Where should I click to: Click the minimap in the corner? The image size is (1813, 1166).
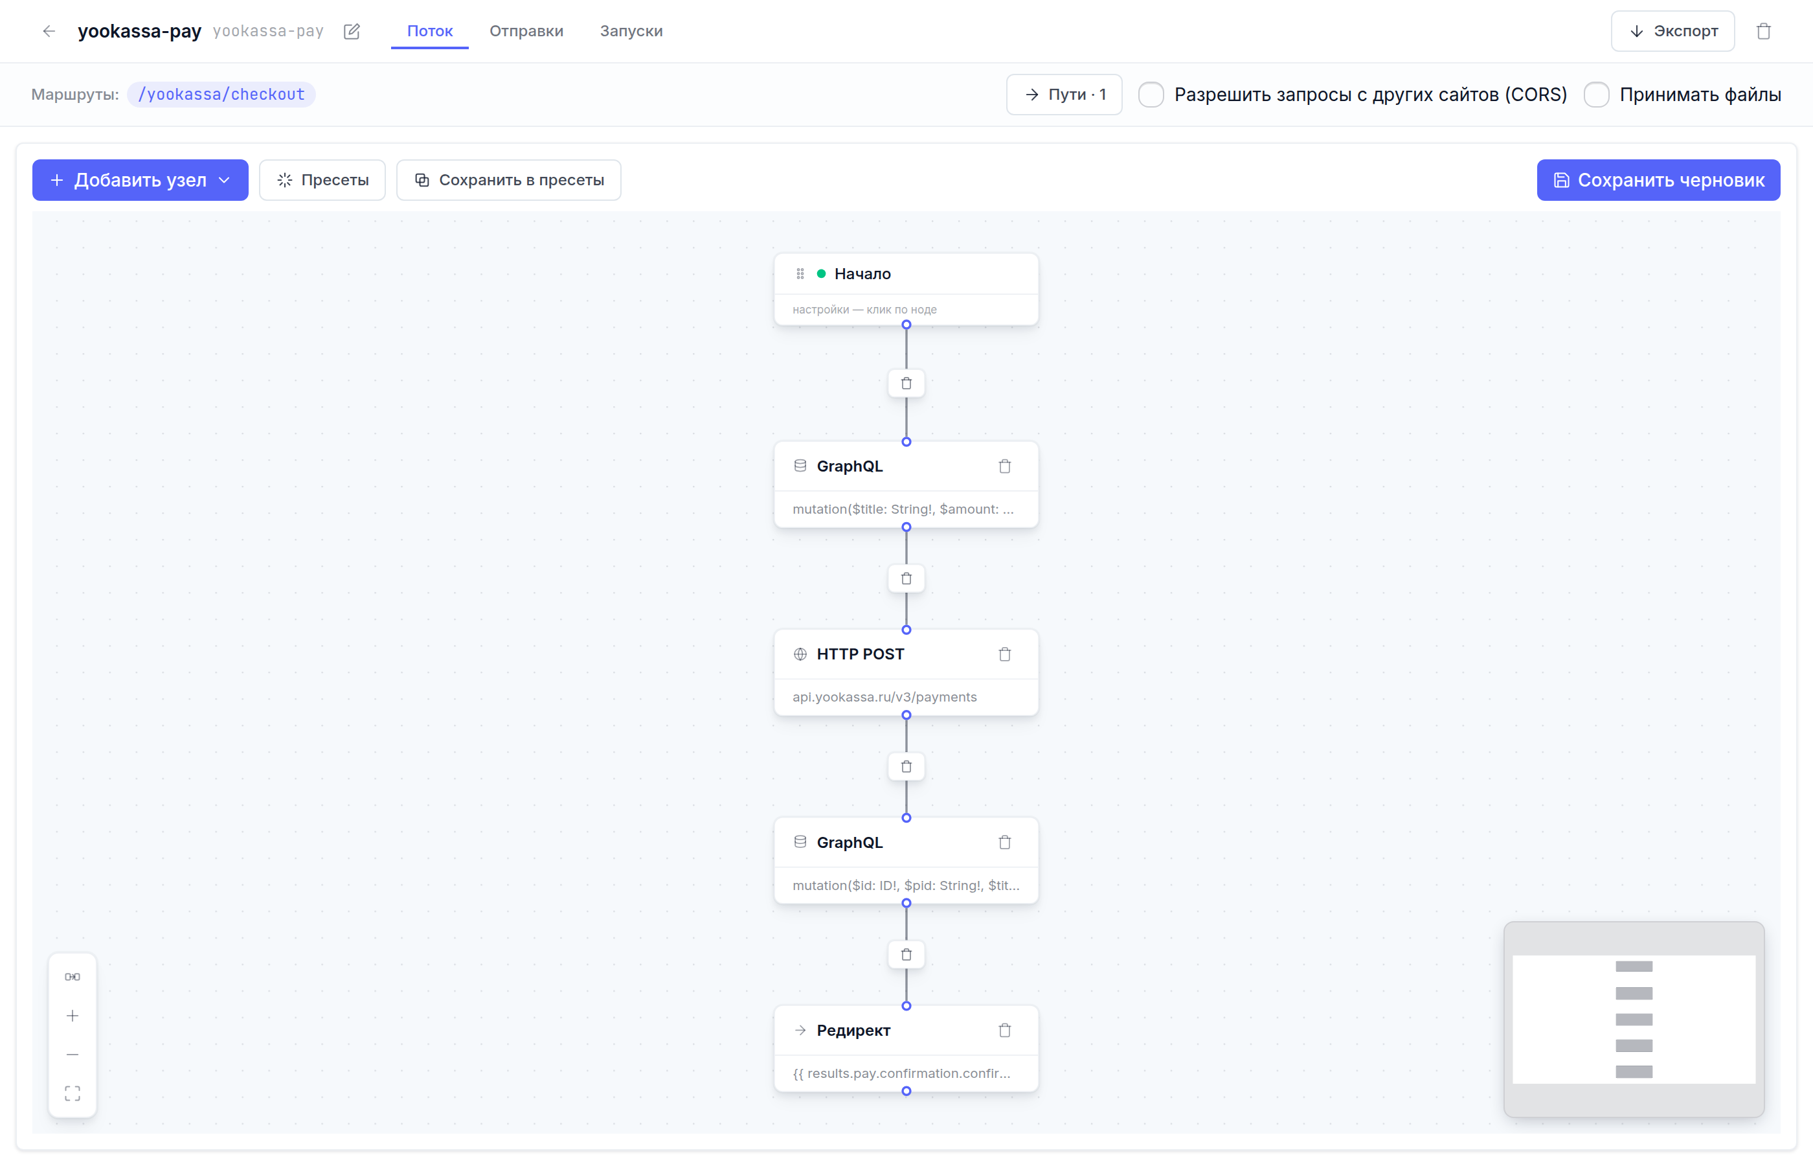pos(1634,1019)
